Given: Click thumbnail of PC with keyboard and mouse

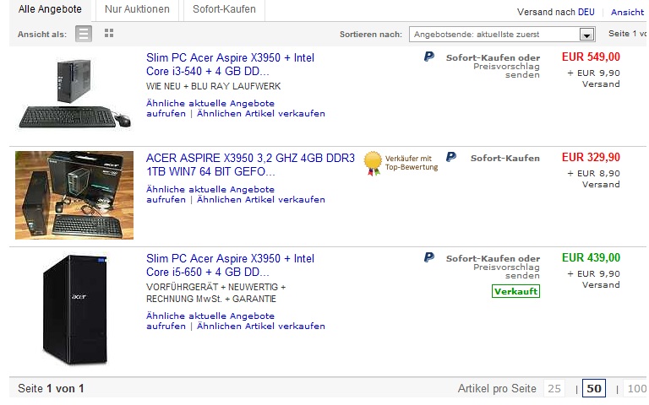Looking at the screenshot, I should [74, 94].
